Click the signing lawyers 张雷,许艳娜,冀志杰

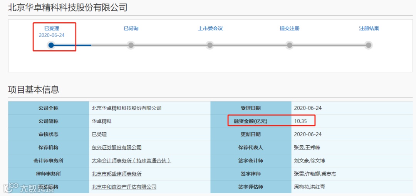coord(315,174)
